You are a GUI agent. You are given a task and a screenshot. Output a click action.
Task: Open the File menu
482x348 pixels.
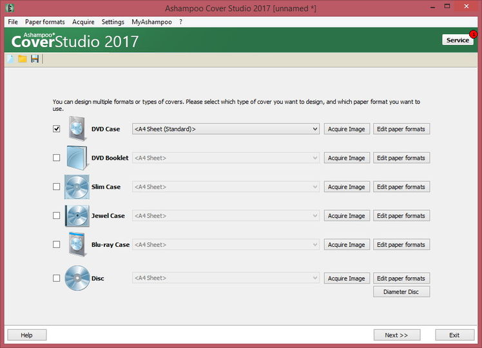13,22
